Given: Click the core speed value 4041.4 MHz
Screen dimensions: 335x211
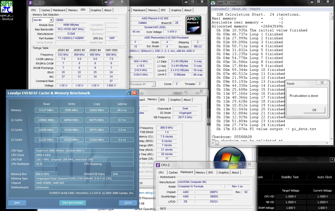Looking at the screenshot, I should tap(141, 61).
